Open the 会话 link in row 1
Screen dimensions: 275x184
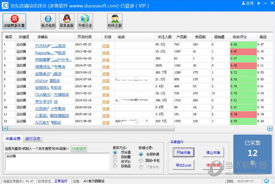pos(106,45)
